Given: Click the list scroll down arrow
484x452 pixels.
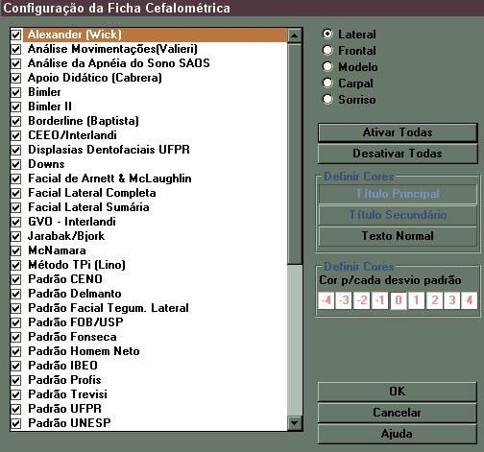Looking at the screenshot, I should tap(295, 423).
